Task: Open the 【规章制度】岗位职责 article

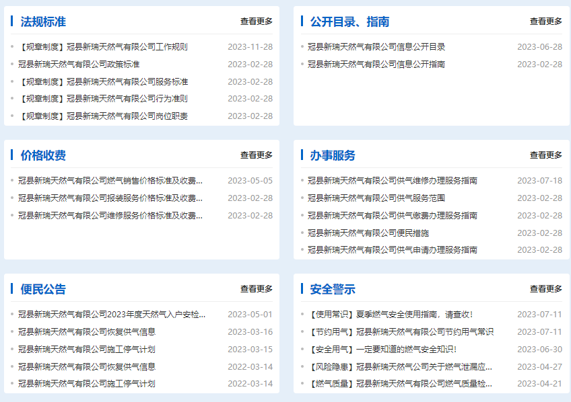Action: pyautogui.click(x=103, y=116)
